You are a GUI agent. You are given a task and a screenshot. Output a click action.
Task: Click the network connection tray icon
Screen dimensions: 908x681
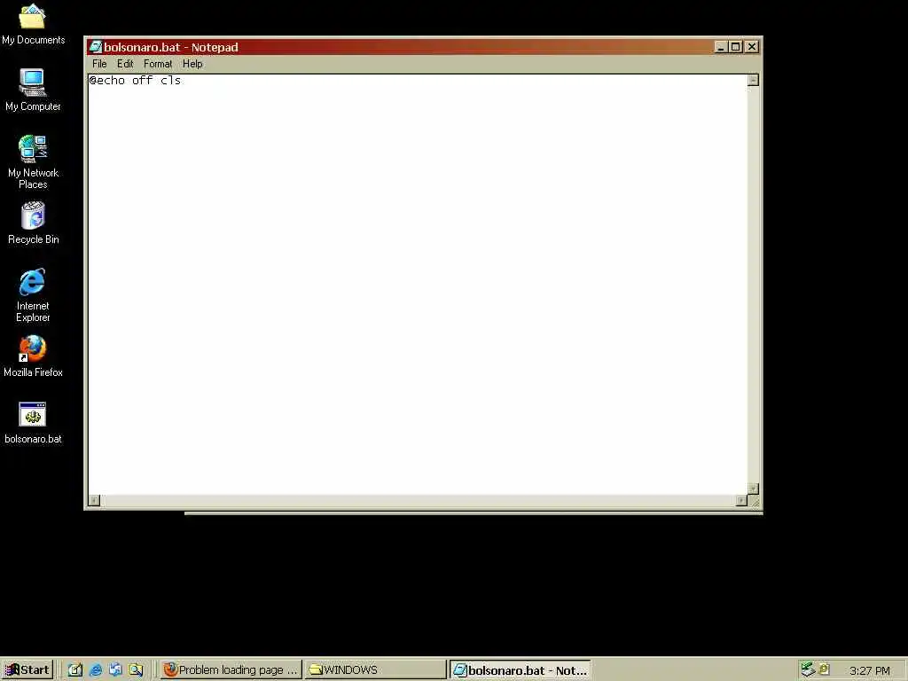[808, 669]
